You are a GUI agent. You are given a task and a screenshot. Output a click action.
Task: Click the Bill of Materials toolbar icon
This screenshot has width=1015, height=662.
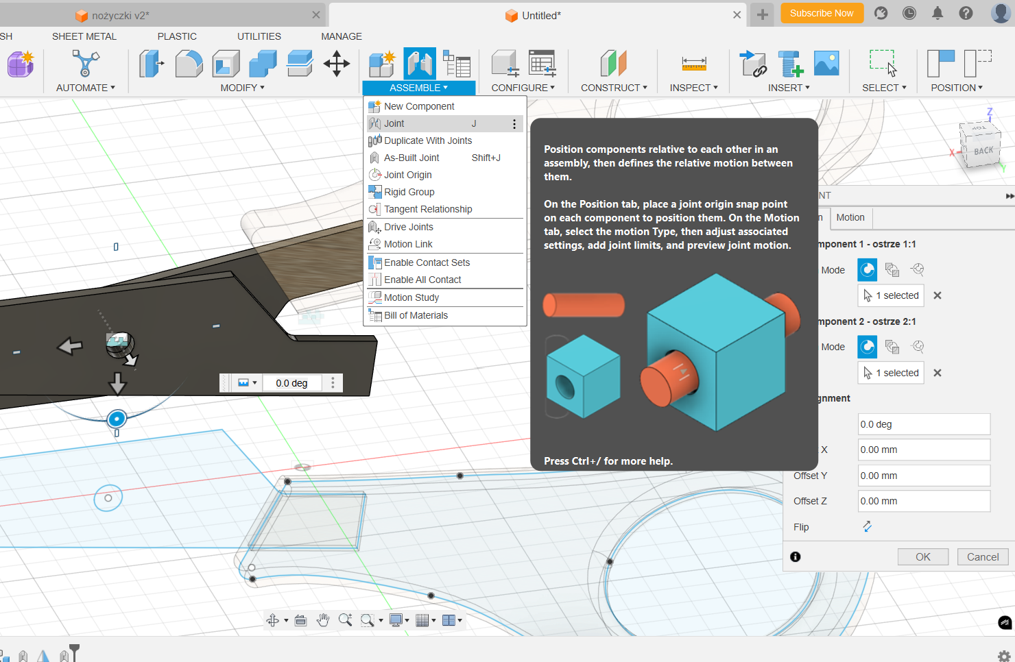point(456,64)
